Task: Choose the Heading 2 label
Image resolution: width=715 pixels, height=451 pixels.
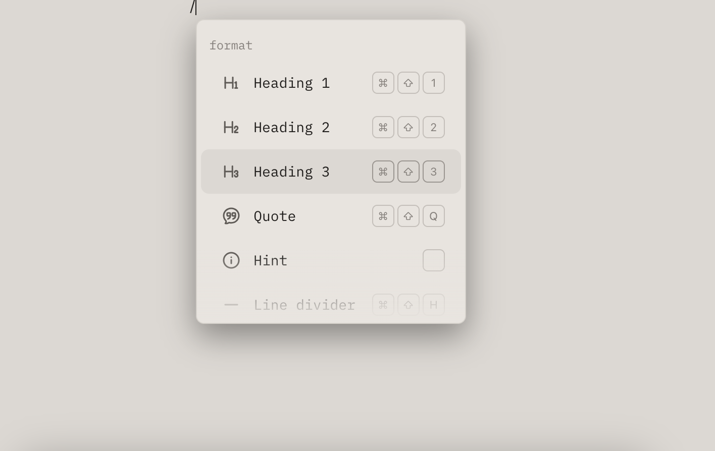Action: [x=291, y=127]
